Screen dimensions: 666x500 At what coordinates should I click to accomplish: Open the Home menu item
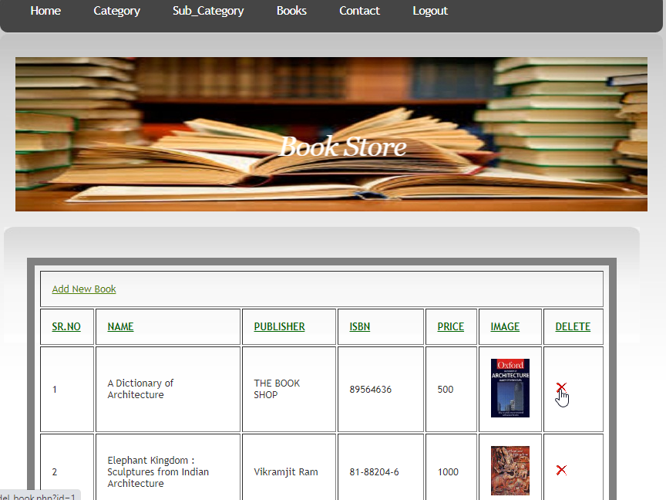(x=45, y=11)
